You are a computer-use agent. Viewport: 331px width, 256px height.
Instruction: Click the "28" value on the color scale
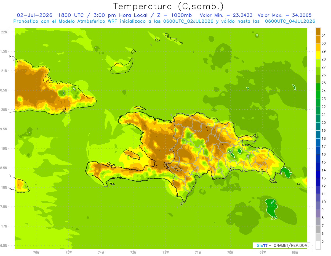click(x=324, y=59)
